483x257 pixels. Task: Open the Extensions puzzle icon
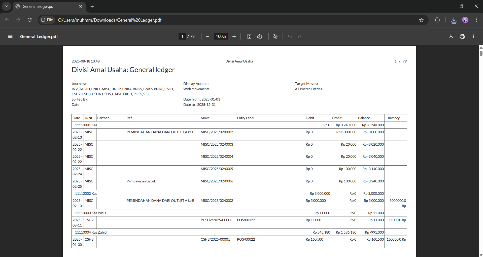point(437,20)
